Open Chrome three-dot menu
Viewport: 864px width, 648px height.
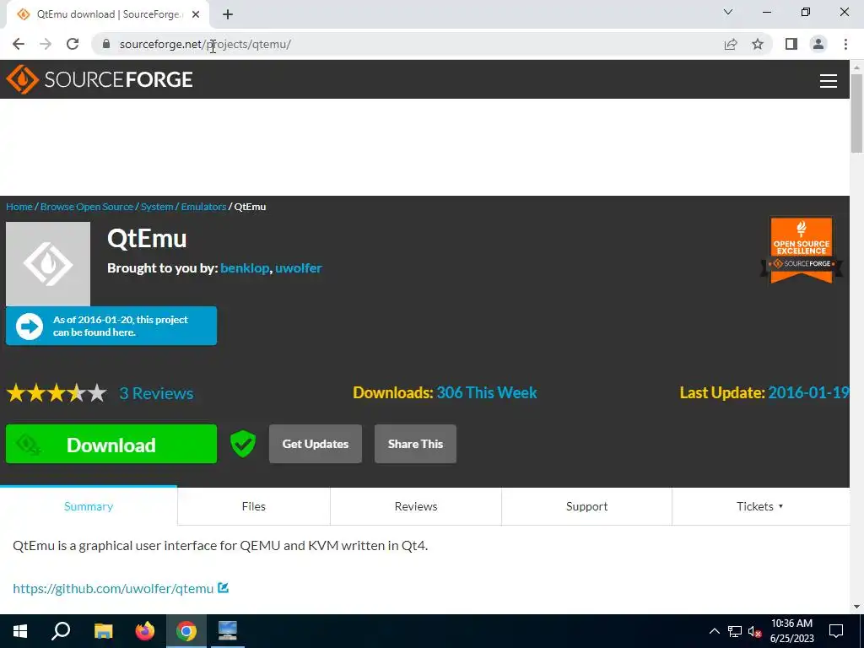pyautogui.click(x=845, y=44)
